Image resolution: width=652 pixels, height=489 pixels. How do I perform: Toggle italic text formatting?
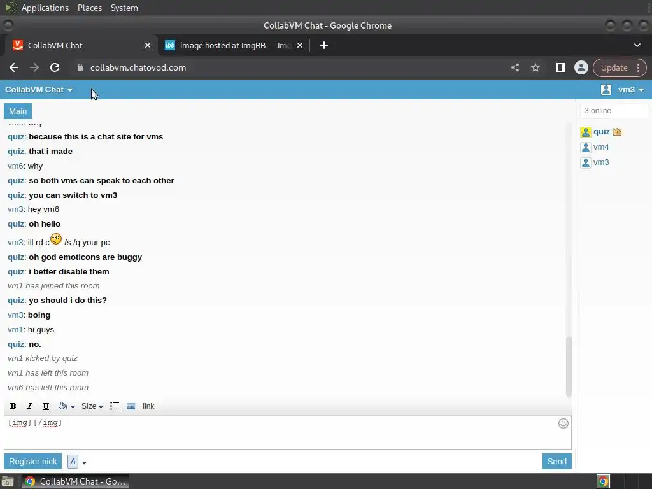[x=29, y=406]
